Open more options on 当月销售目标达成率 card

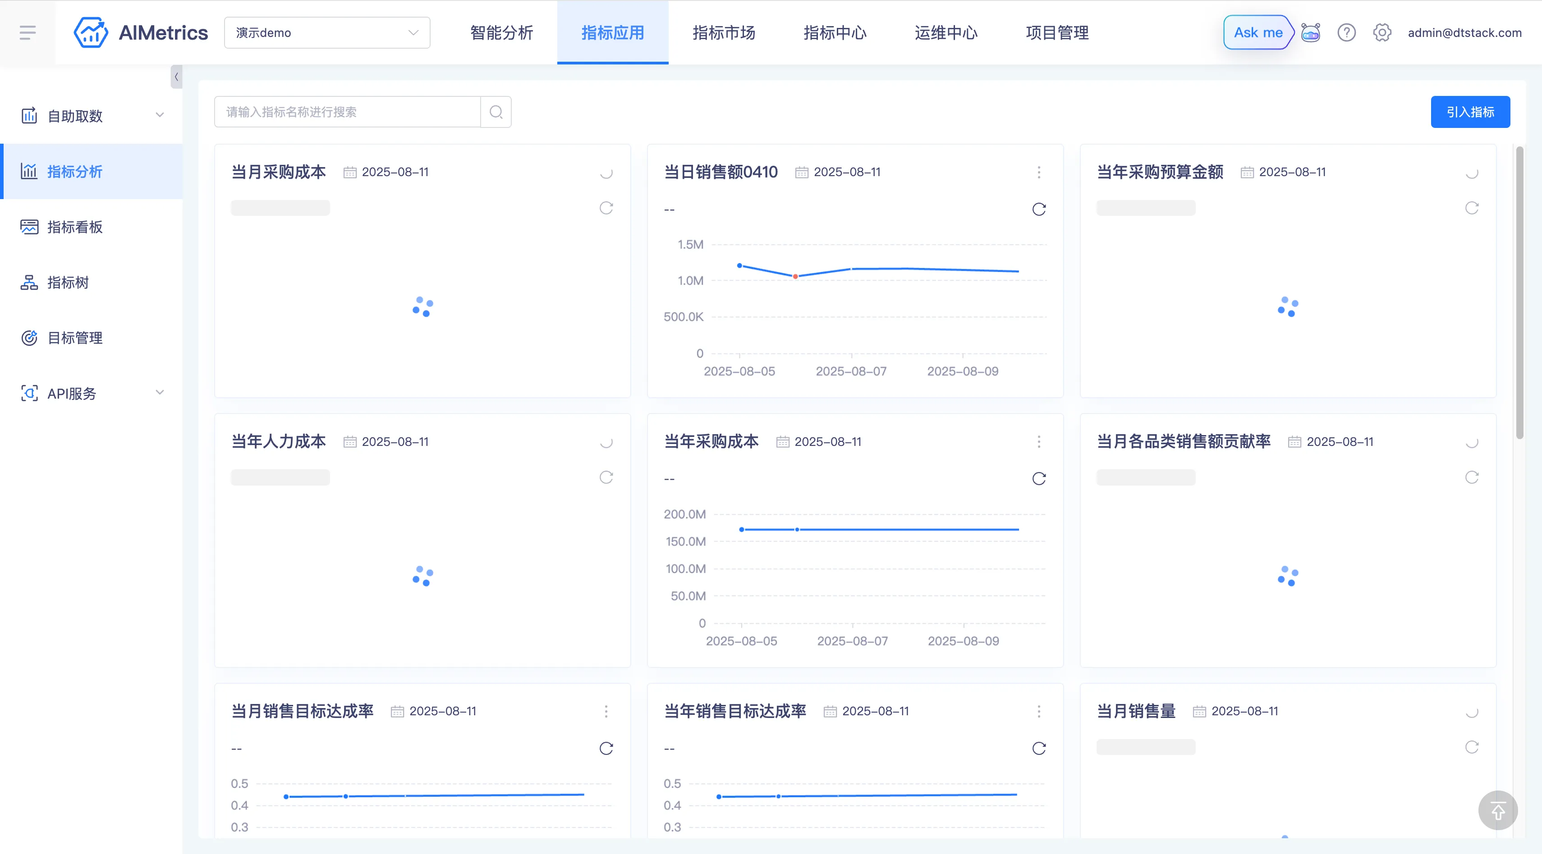tap(606, 711)
